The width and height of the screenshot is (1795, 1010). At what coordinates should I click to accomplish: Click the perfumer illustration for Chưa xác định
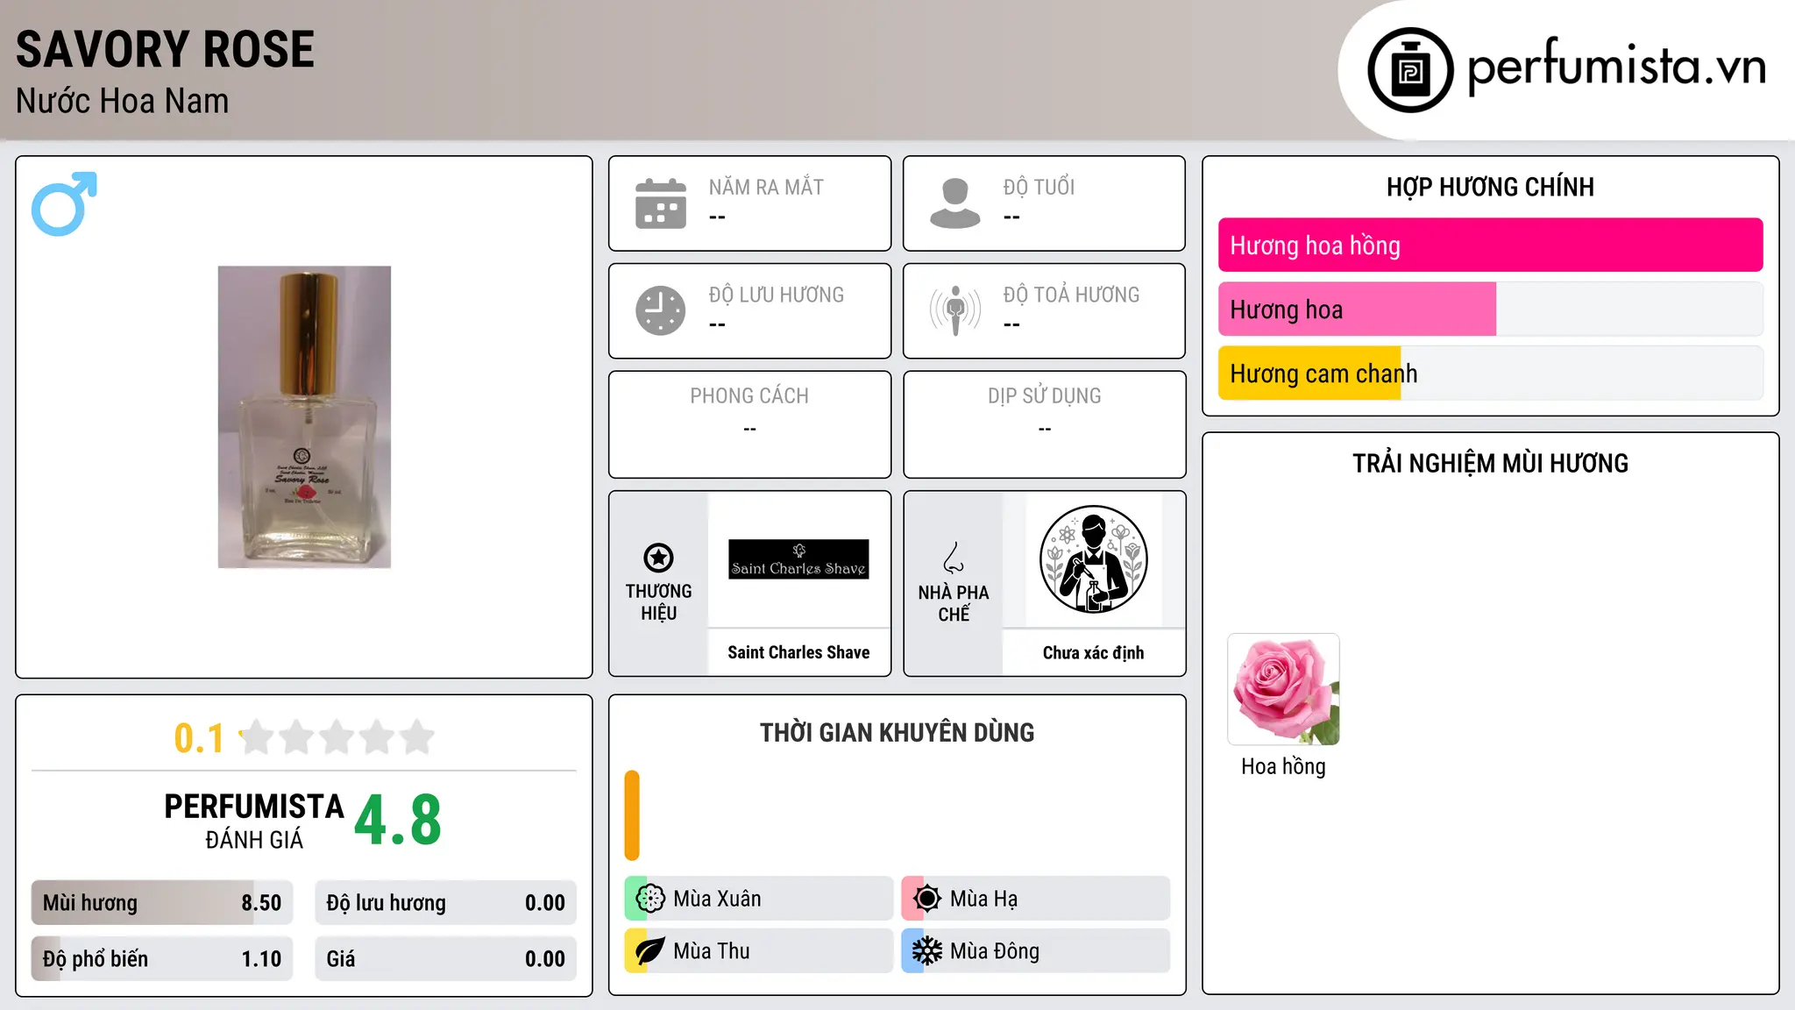1093,559
